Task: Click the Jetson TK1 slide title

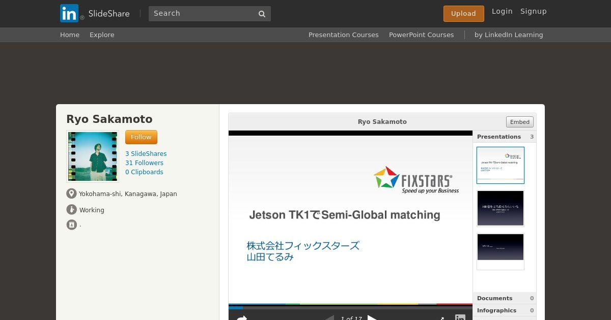Action: tap(345, 215)
